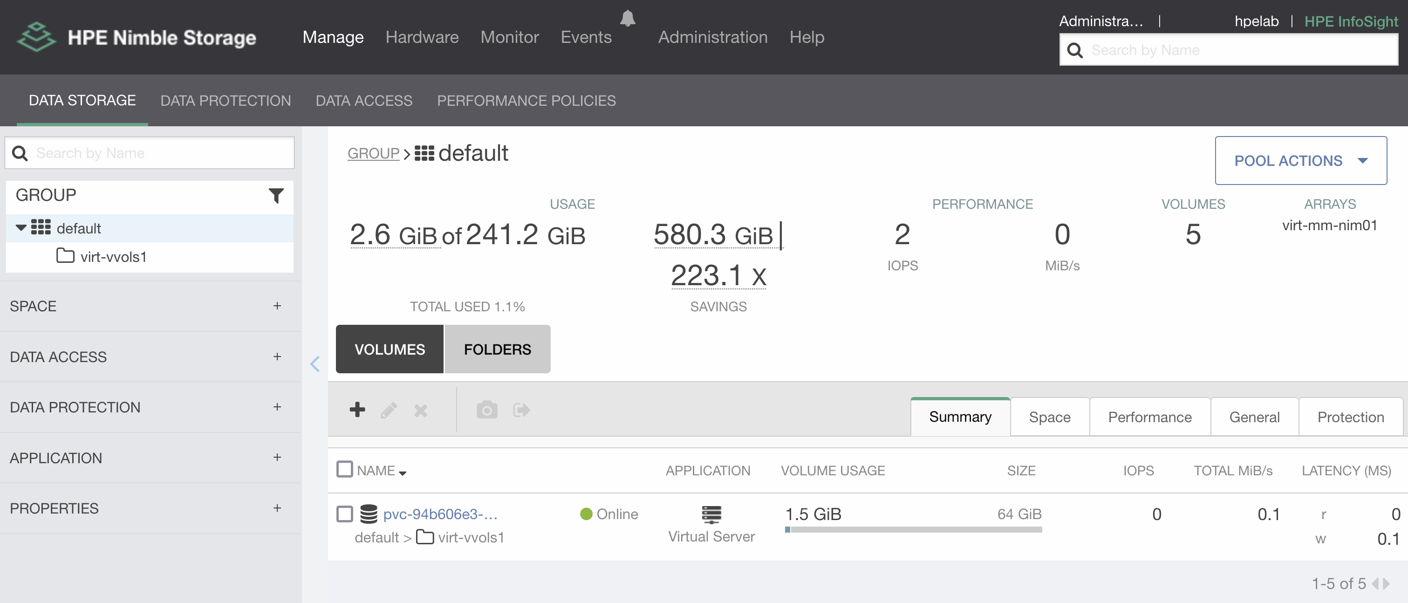Click the pool grid icon in the breadcrumb
1408x603 pixels.
click(424, 153)
